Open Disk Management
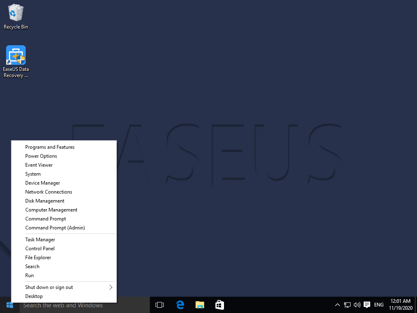This screenshot has width=417, height=313. point(64,201)
